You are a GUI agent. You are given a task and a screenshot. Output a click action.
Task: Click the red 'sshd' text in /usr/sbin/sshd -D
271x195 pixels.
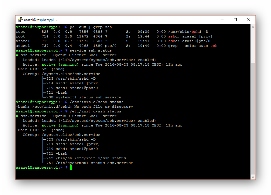196,32
